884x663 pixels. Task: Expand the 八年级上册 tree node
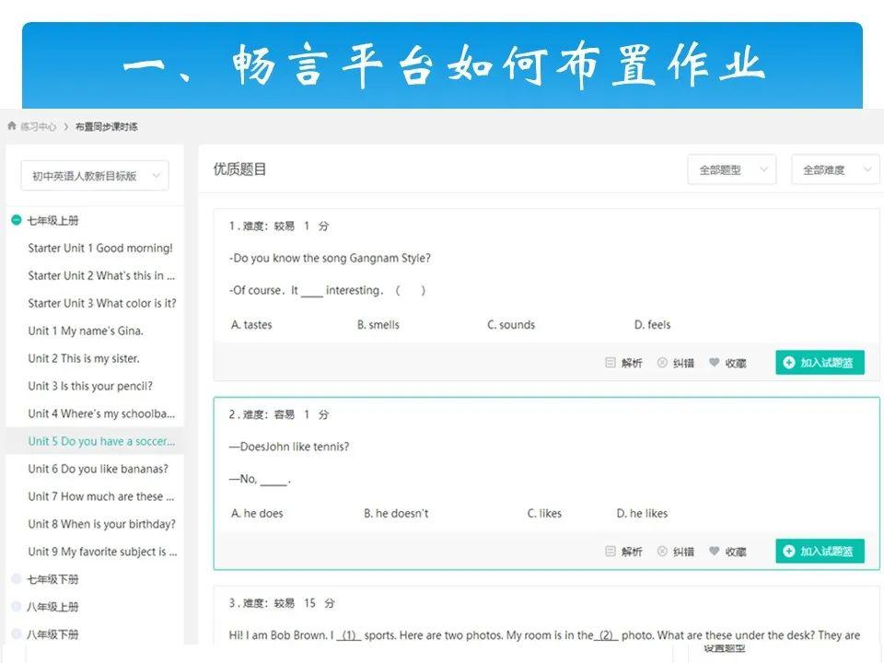pyautogui.click(x=17, y=607)
